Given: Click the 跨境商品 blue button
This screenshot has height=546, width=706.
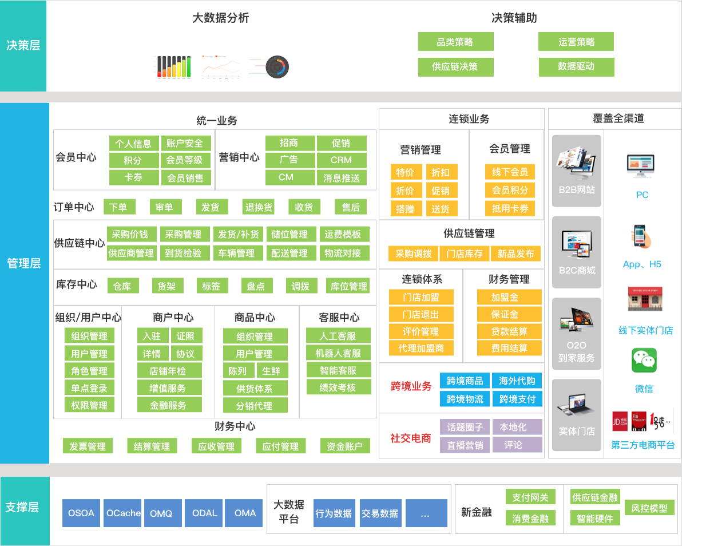Looking at the screenshot, I should pos(465,381).
